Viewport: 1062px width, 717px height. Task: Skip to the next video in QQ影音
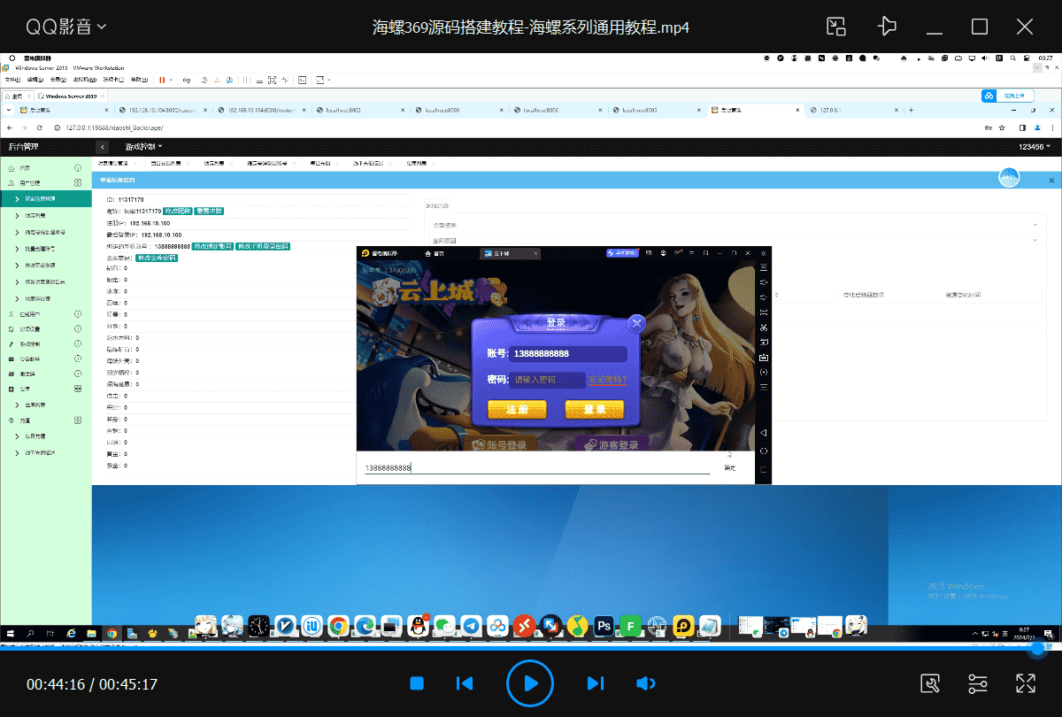(595, 683)
